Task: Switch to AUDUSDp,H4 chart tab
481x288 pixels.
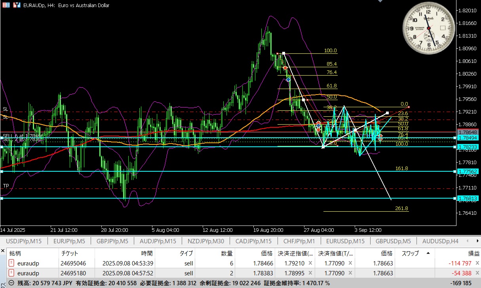Action: pos(440,241)
